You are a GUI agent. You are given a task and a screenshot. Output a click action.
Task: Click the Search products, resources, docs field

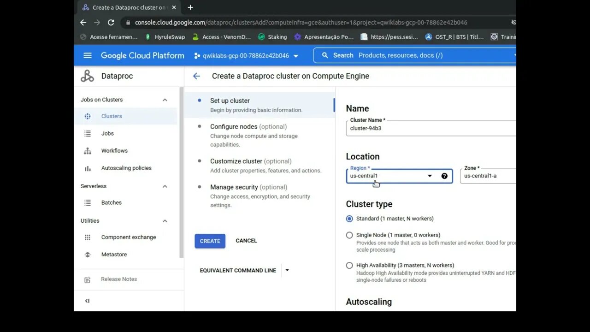click(x=414, y=55)
